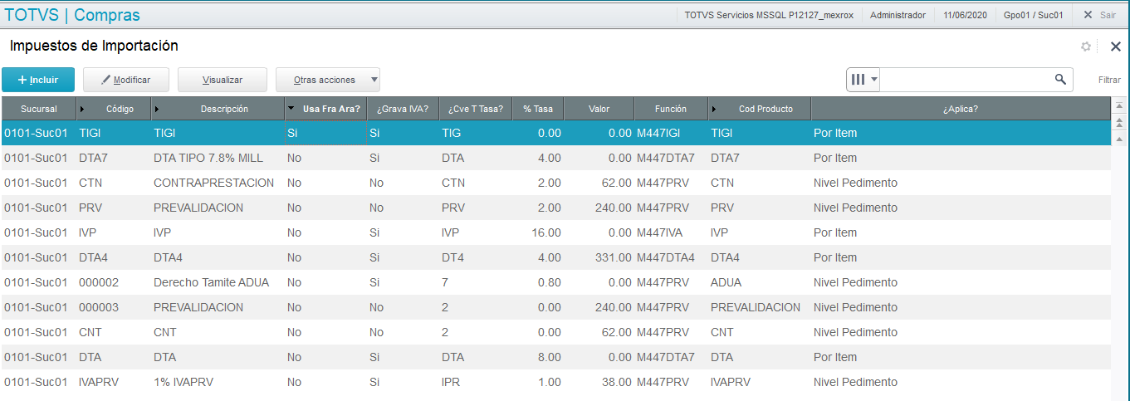
Task: Click the scroll-to-top arrow of grid
Action: click(x=1118, y=106)
